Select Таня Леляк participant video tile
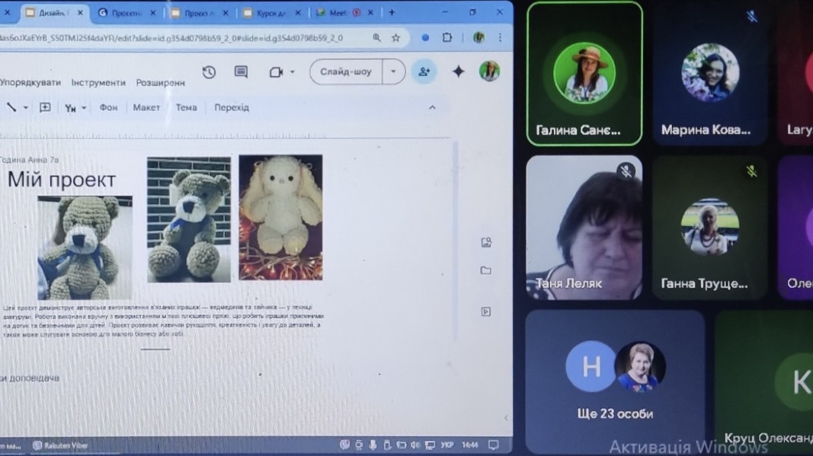This screenshot has height=456, width=813. pyautogui.click(x=584, y=226)
